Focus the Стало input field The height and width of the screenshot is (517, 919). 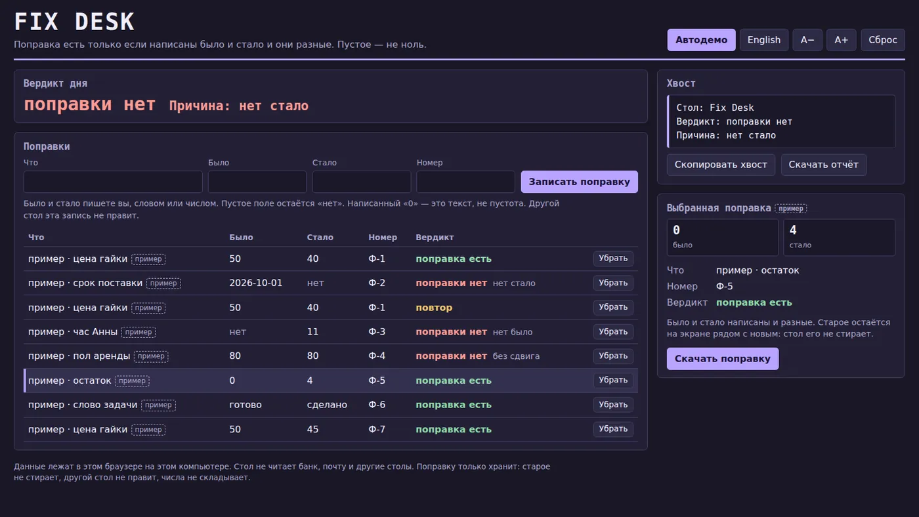[362, 182]
